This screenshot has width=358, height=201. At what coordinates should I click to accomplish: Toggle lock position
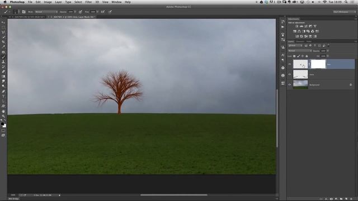pos(303,56)
